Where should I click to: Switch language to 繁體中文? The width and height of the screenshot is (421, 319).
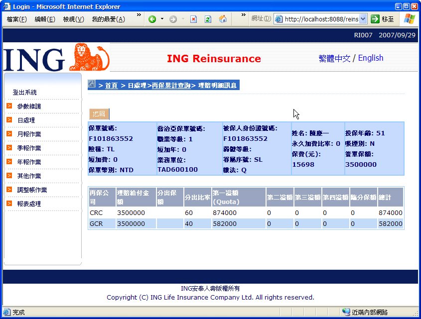point(334,58)
